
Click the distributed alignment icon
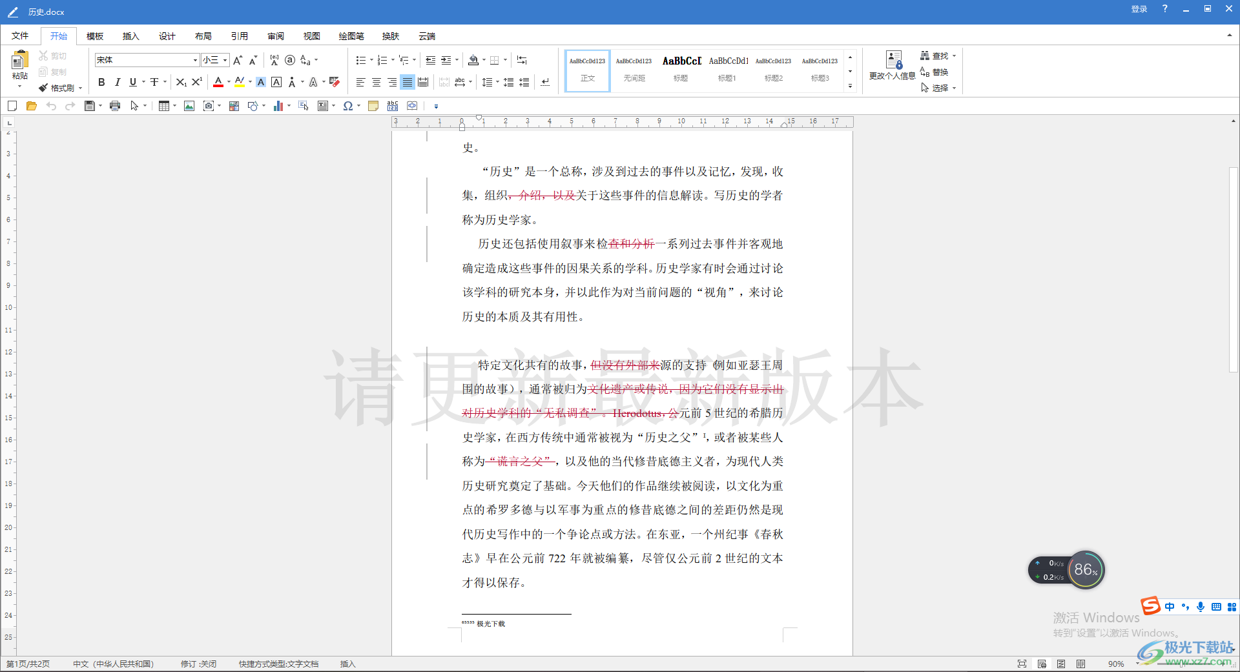click(x=423, y=82)
